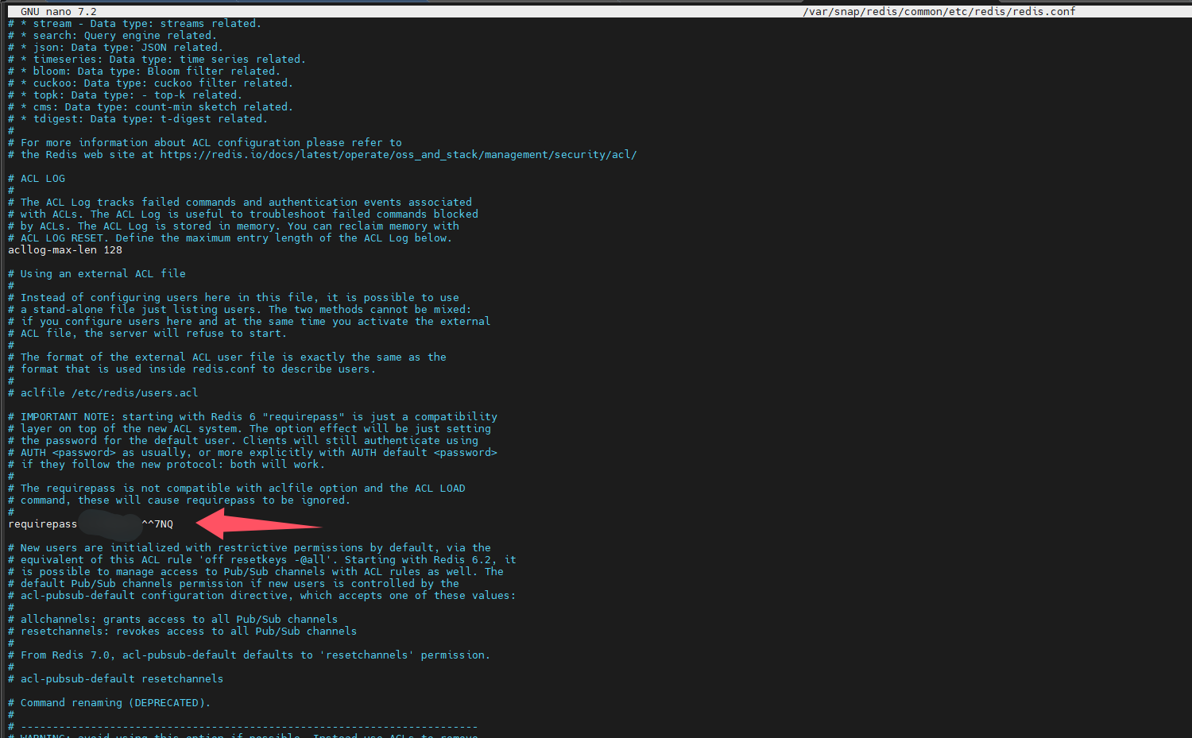The image size is (1192, 738).
Task: Click the "AUTH <password> as usually" line
Action: coord(253,453)
